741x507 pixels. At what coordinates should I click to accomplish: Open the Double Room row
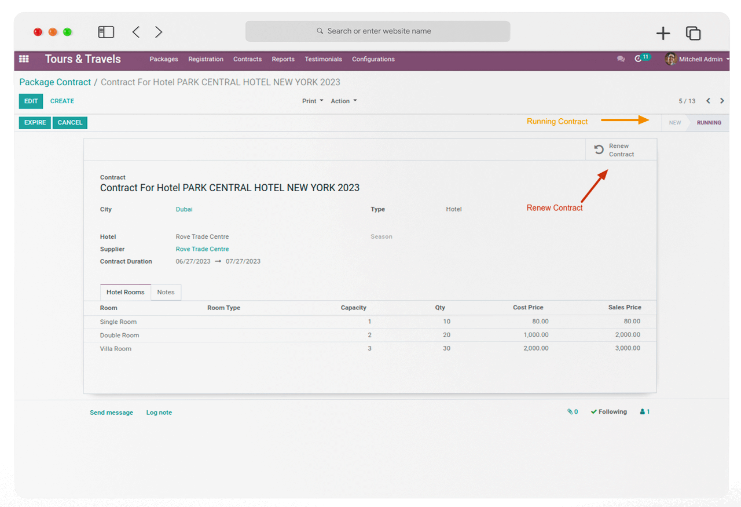370,335
